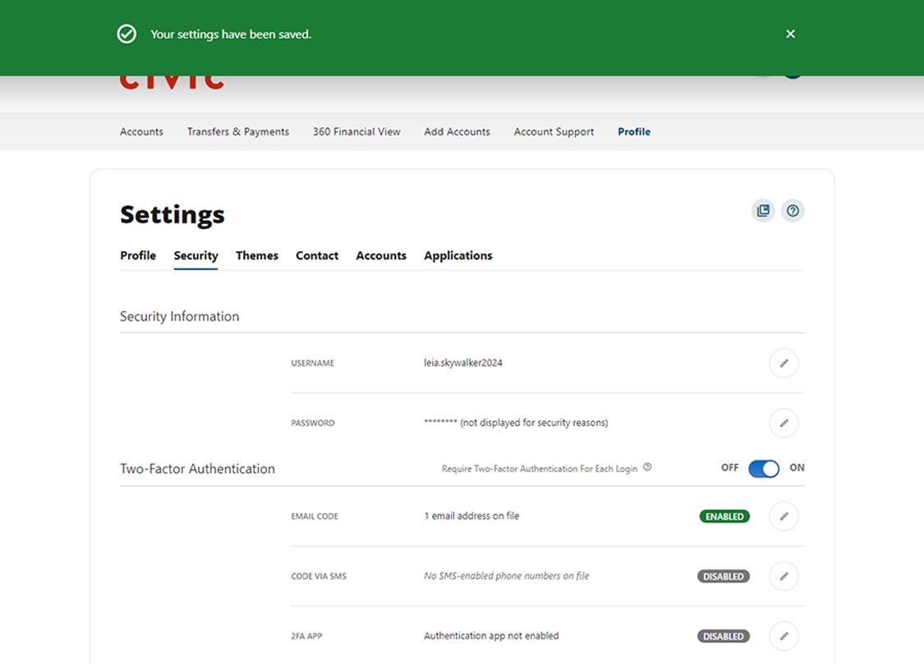Click the PASSWORD field label
The width and height of the screenshot is (924, 664).
click(x=312, y=424)
